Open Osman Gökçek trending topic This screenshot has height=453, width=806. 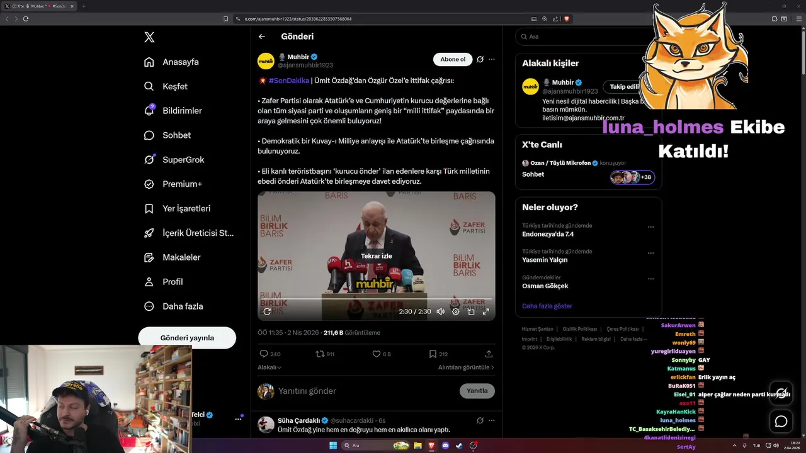click(545, 286)
